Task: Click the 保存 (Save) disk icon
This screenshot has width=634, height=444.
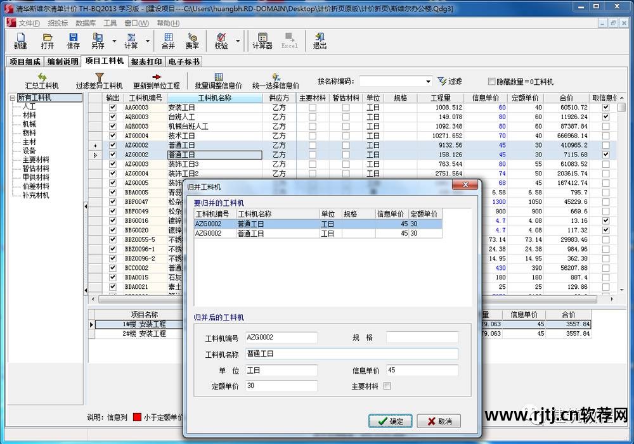Action: [x=74, y=41]
